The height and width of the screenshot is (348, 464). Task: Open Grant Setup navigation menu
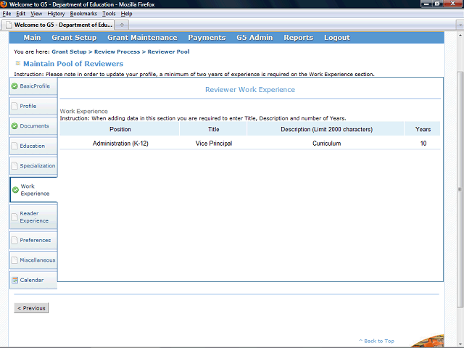click(x=74, y=38)
